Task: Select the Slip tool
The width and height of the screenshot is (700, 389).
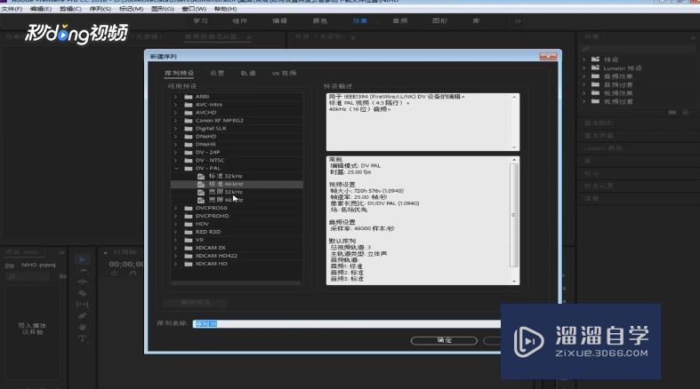Action: click(x=82, y=305)
